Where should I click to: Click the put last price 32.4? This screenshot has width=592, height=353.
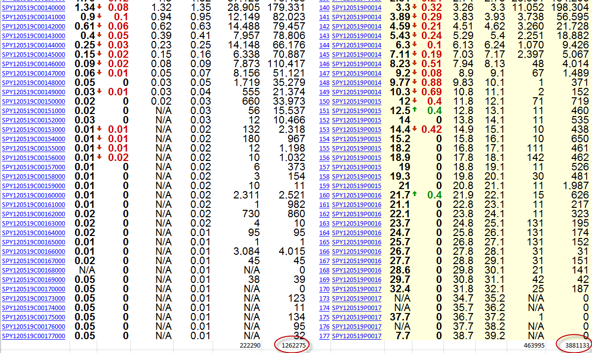coord(400,289)
